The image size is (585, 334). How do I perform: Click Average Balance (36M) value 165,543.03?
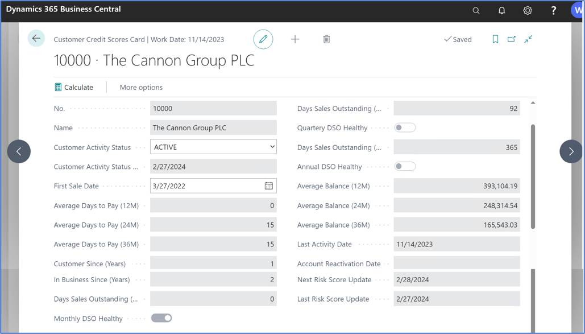coord(457,225)
